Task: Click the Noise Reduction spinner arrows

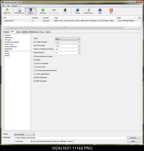Action: 79,53
